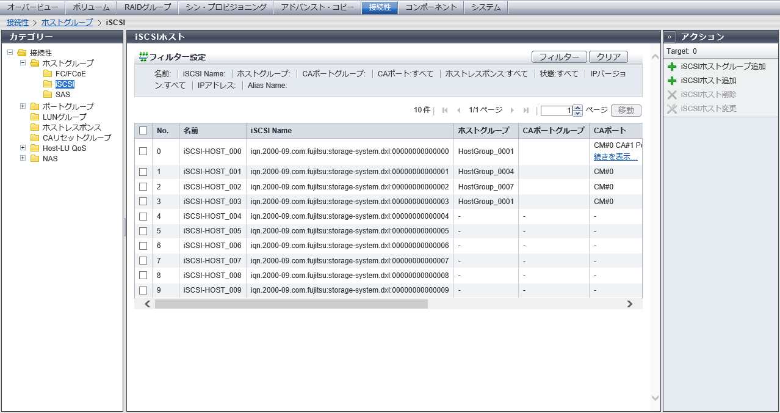Check the box for iSCSI-HOST_000 row
Screen dimensions: 780x413
tap(143, 152)
